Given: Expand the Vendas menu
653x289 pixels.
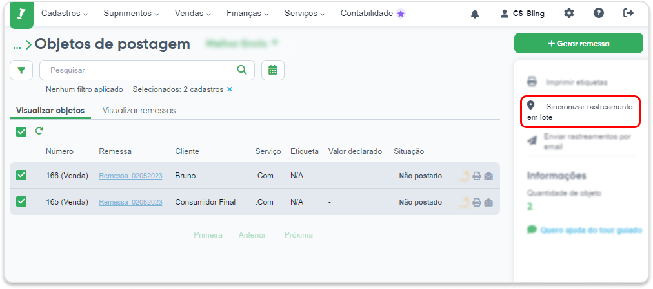Looking at the screenshot, I should pyautogui.click(x=193, y=14).
